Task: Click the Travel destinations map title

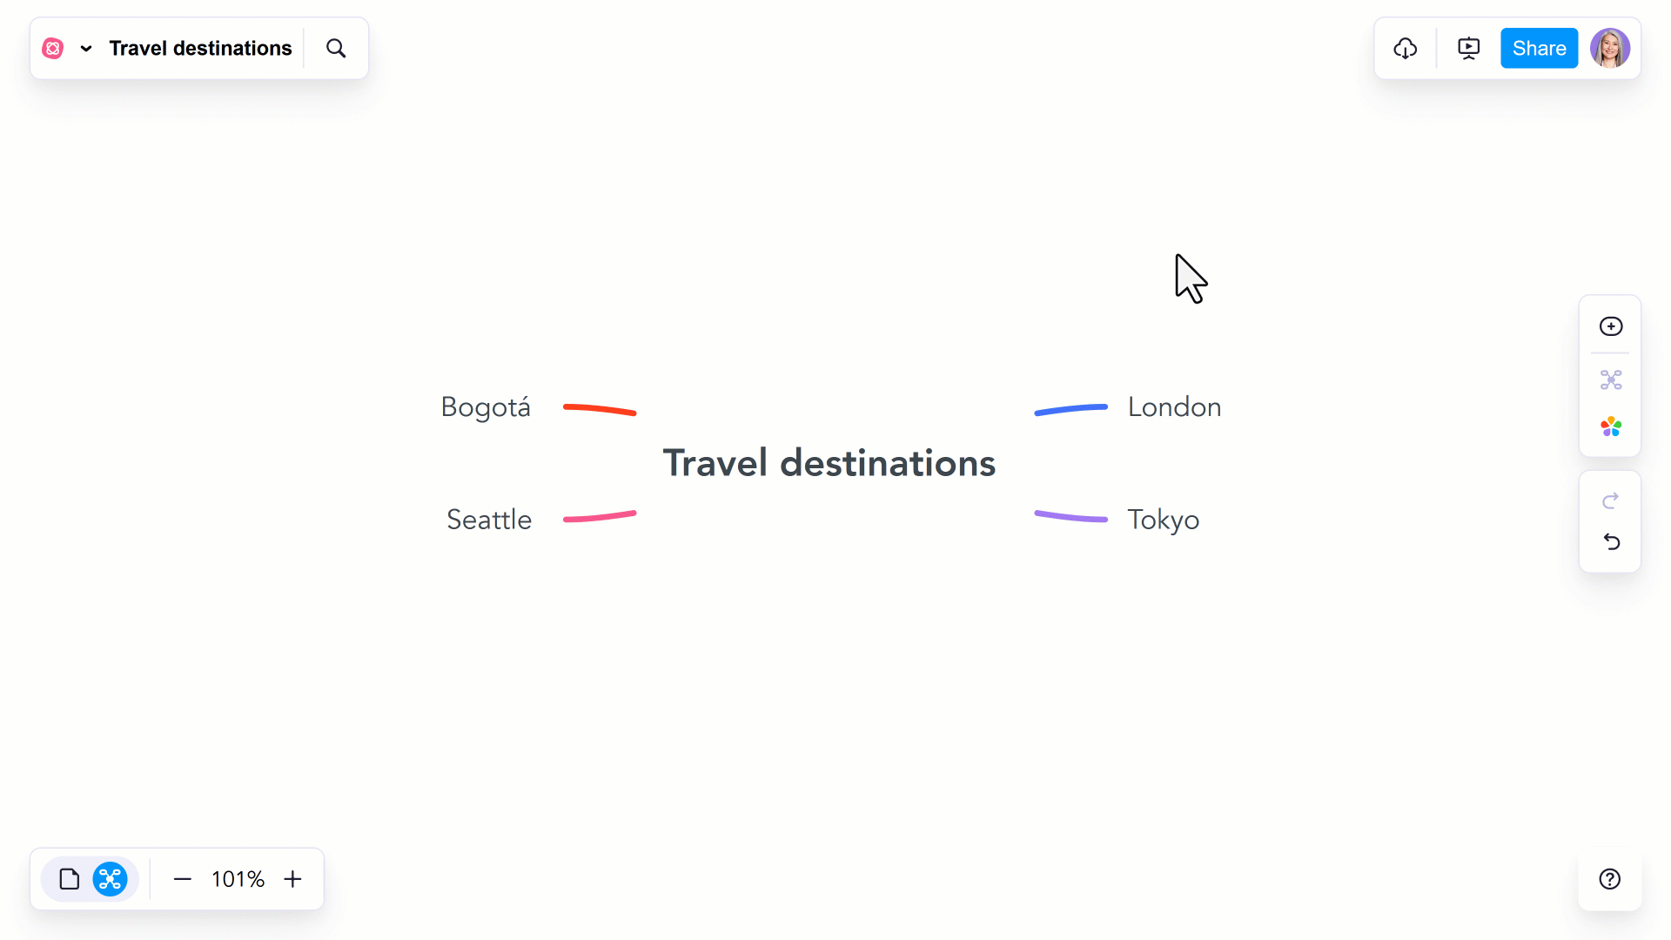Action: tap(200, 49)
